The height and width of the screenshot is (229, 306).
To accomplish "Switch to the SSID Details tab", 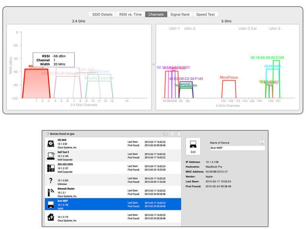I will click(102, 14).
